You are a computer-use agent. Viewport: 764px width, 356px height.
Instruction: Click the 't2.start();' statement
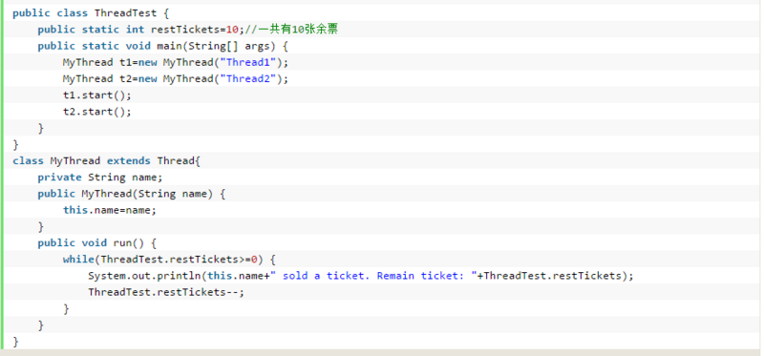pos(97,112)
